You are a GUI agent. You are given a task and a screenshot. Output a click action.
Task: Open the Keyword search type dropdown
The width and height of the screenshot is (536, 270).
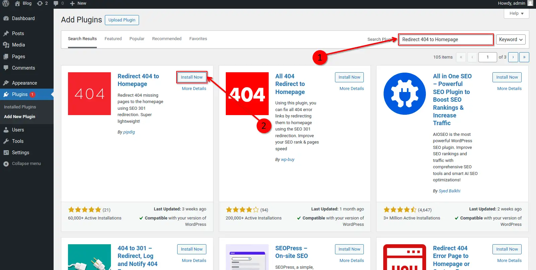point(511,39)
